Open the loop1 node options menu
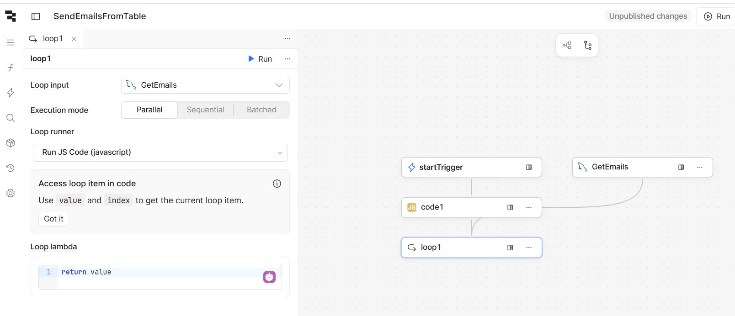 pyautogui.click(x=529, y=248)
